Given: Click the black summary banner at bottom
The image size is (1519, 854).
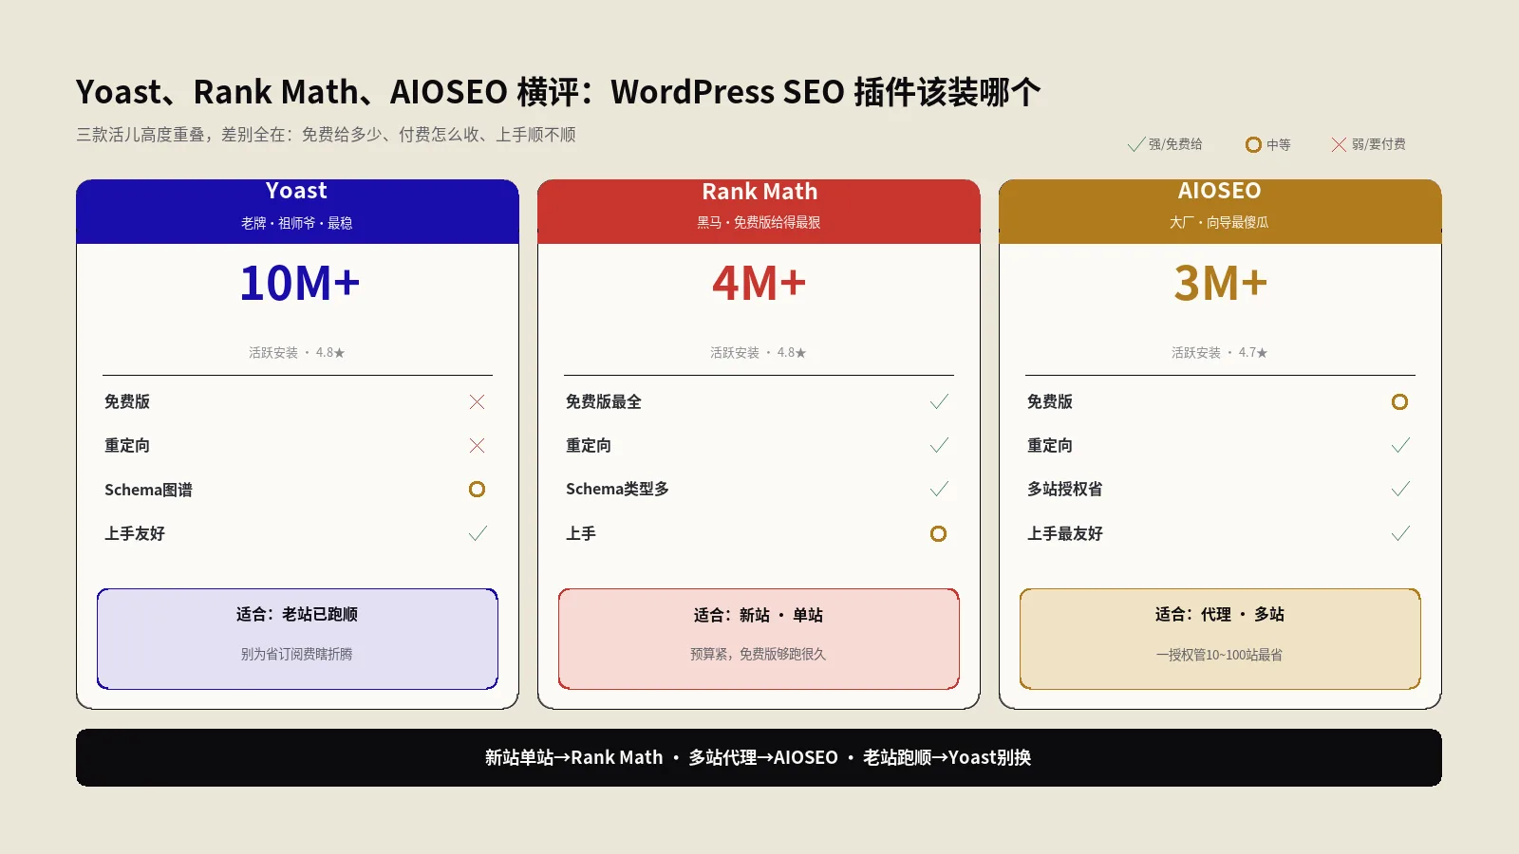Looking at the screenshot, I should coord(759,757).
